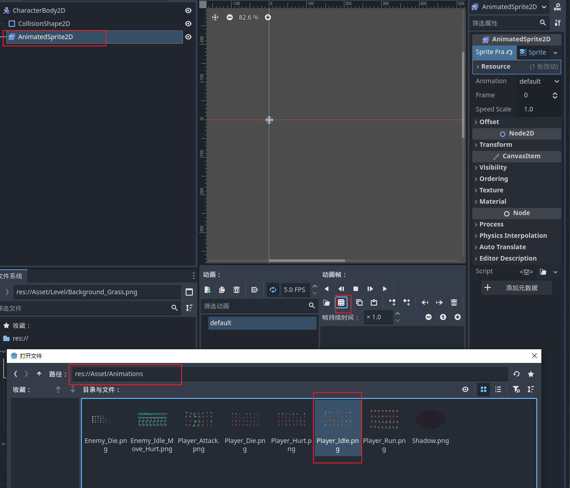Select Player_Idle.png thumbnail
The image size is (570, 488).
click(x=338, y=428)
